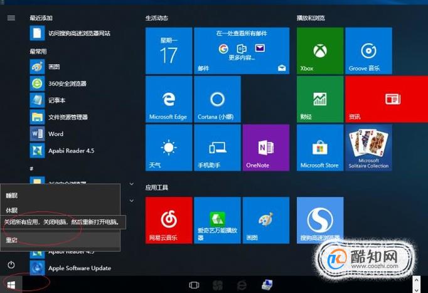The image size is (428, 293).
Task: Click the 应用工具 tile group header
Action: 157,188
